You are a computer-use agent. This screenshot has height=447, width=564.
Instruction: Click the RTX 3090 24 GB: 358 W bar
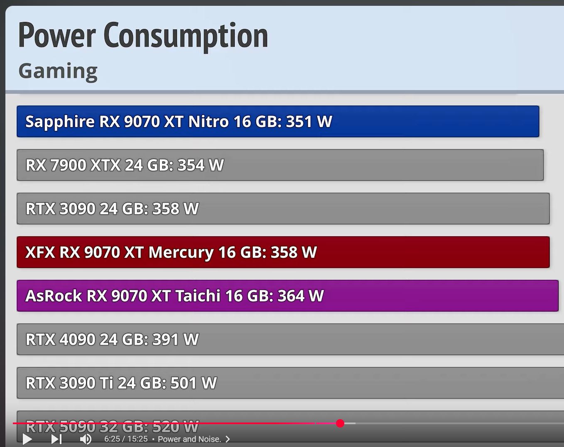pyautogui.click(x=283, y=209)
